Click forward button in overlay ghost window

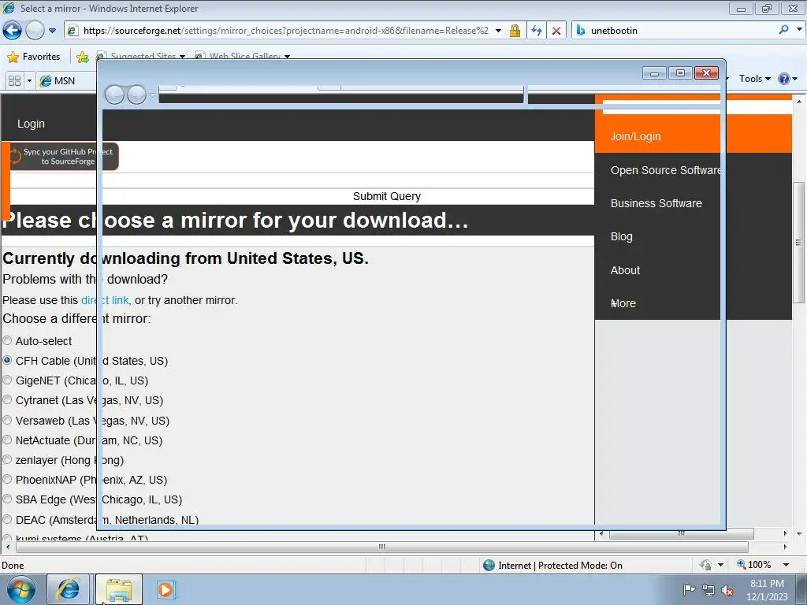136,95
